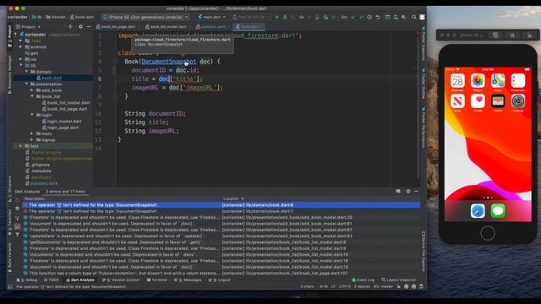Tap the simulator home button circle

pyautogui.click(x=488, y=233)
